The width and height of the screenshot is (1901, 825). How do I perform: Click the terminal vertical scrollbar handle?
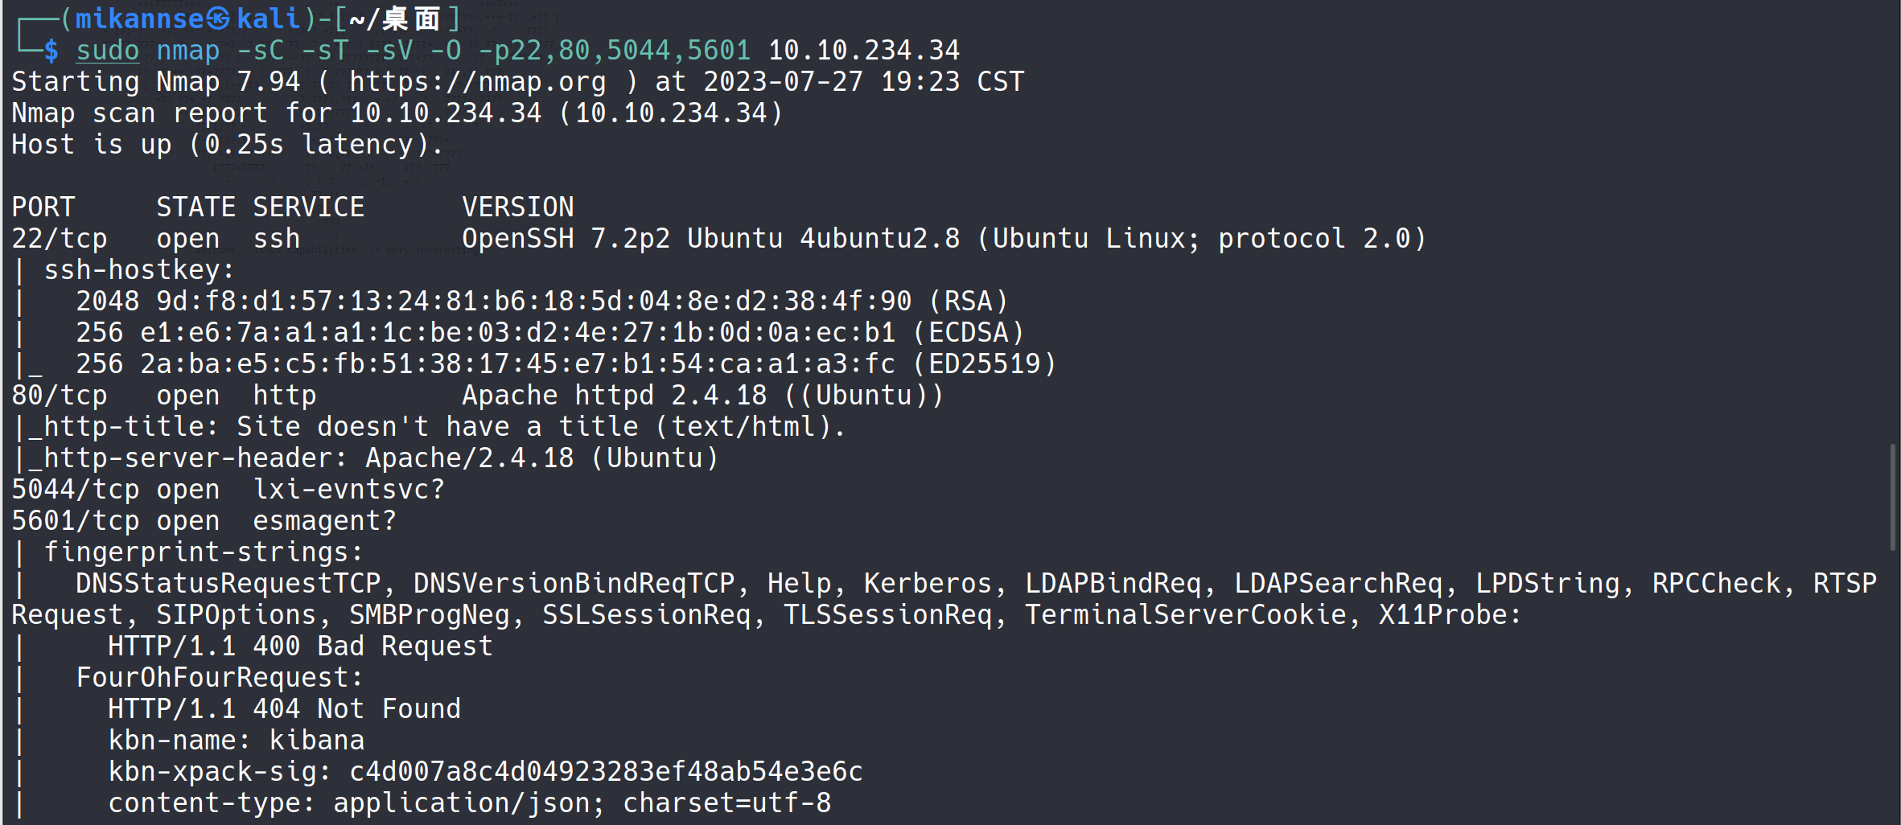[x=1893, y=496]
